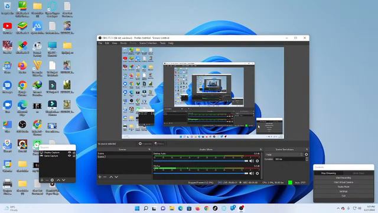Adjust the Mic/Aux volume slider
The image size is (378, 213).
point(201,173)
